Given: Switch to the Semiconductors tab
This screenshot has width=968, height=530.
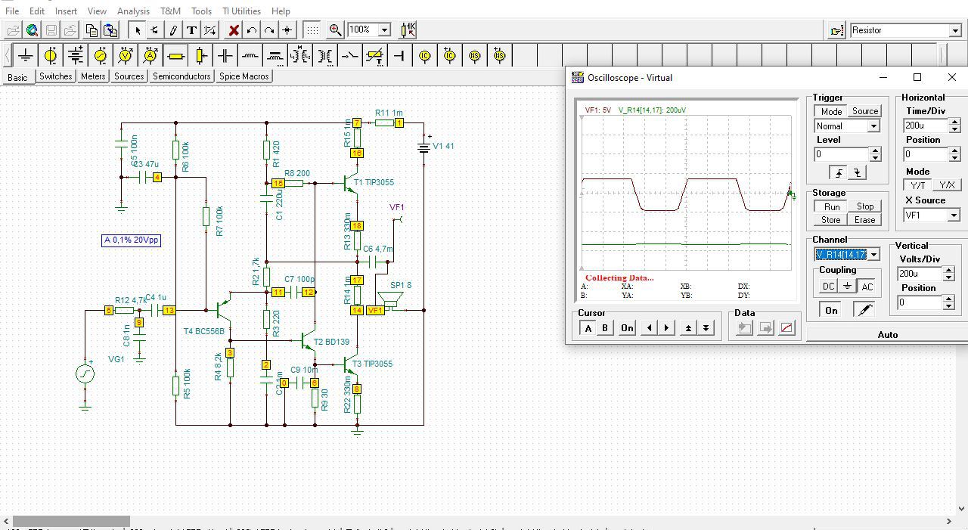Looking at the screenshot, I should [x=181, y=76].
